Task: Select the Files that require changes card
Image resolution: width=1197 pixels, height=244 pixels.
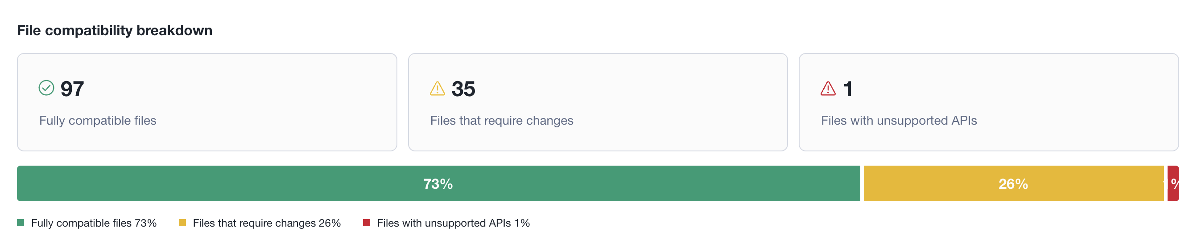Action: (598, 102)
